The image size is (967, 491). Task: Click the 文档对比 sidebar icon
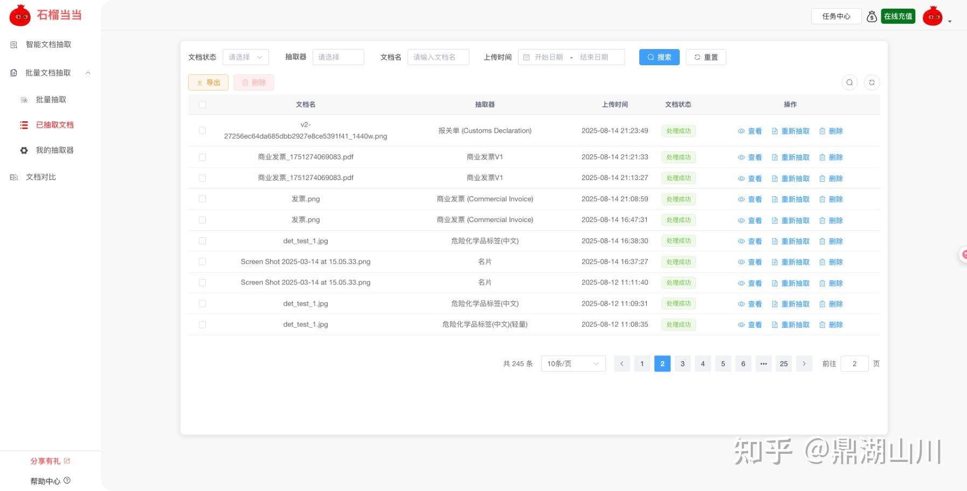14,177
